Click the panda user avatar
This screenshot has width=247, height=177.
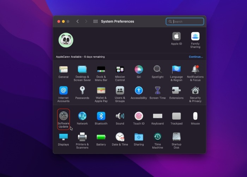tap(66, 40)
